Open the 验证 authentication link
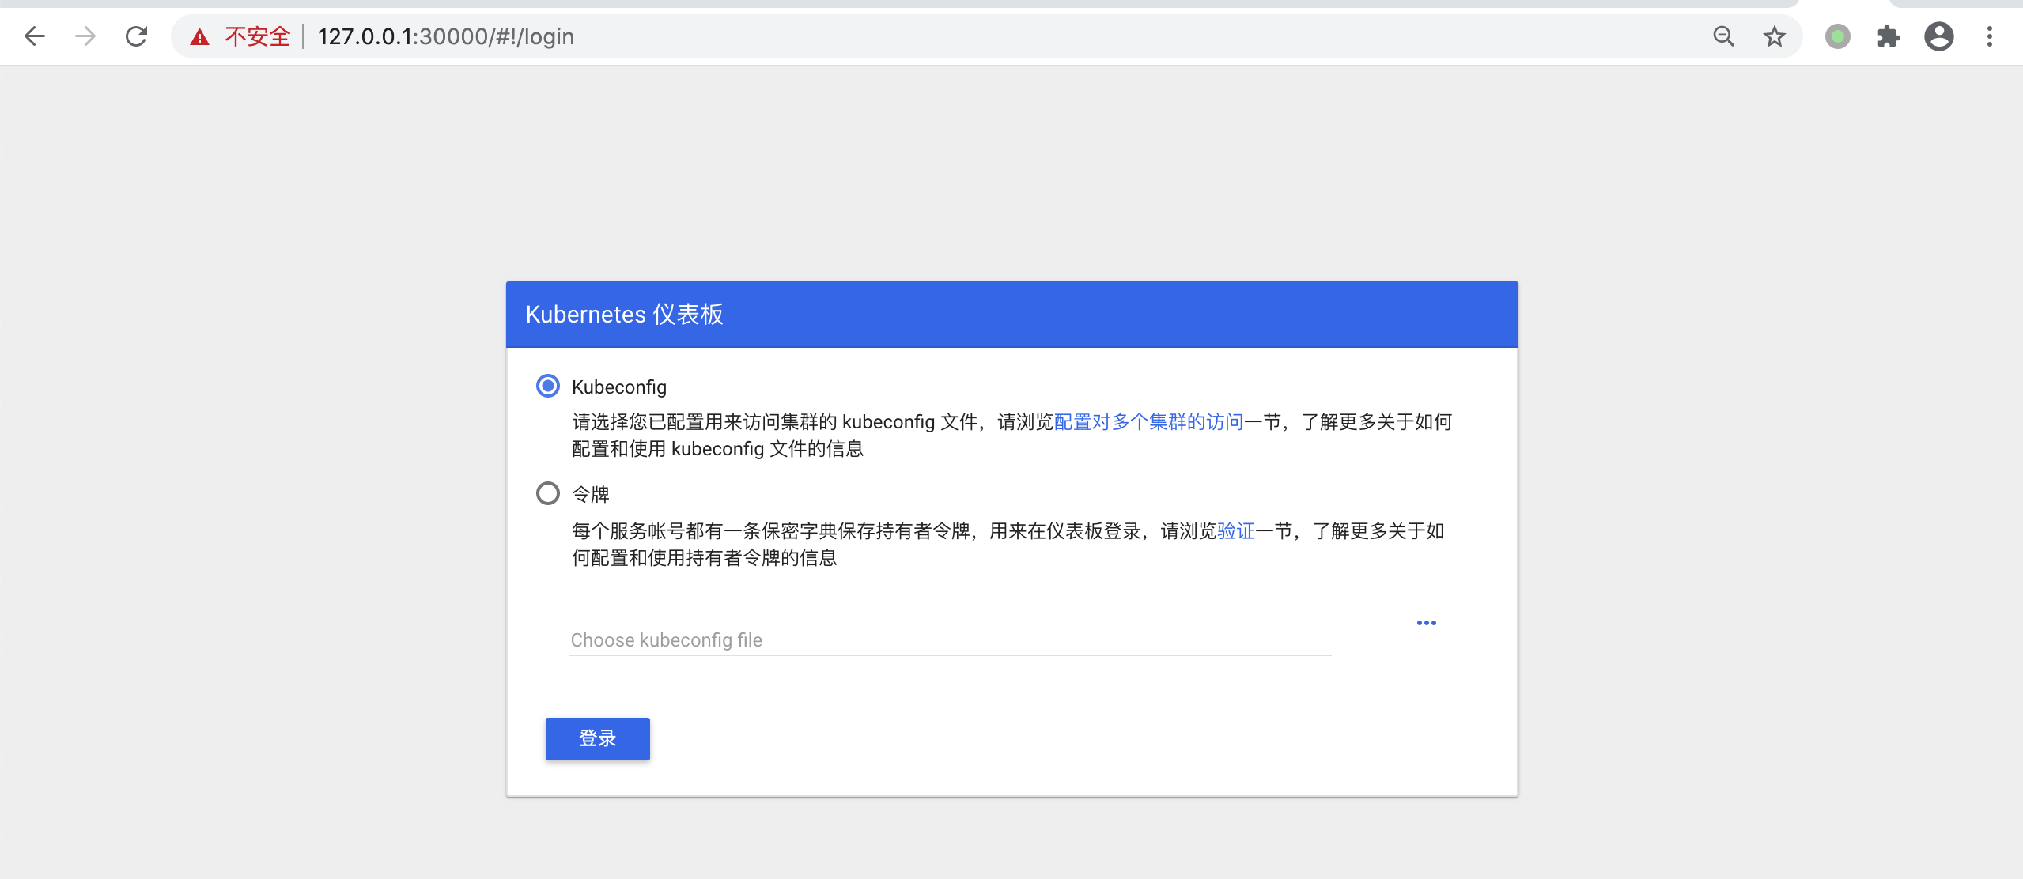This screenshot has width=2023, height=879. pos(1236,531)
